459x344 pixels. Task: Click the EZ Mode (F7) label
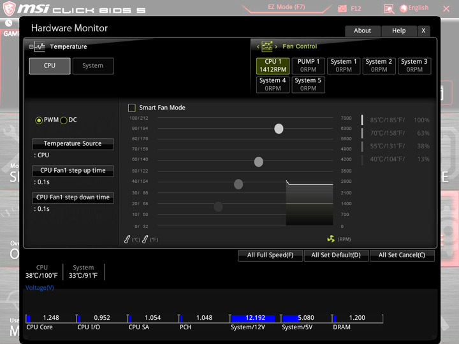point(286,7)
